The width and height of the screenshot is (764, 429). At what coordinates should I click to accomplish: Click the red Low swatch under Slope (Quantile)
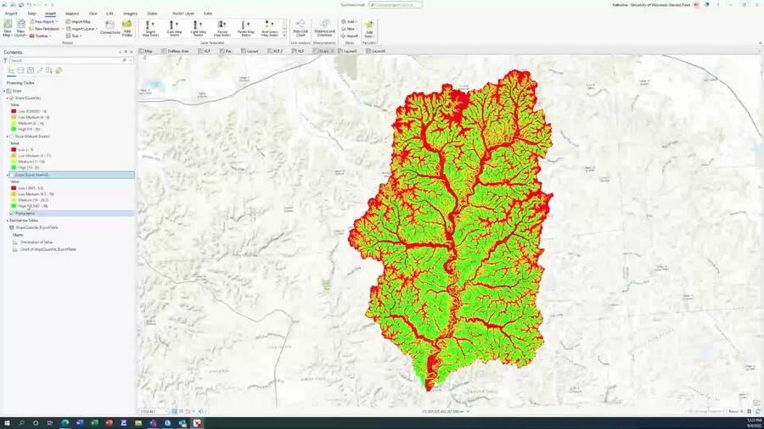tap(14, 110)
